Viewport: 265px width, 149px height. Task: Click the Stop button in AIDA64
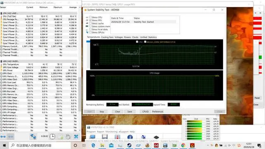pyautogui.click(x=102, y=111)
